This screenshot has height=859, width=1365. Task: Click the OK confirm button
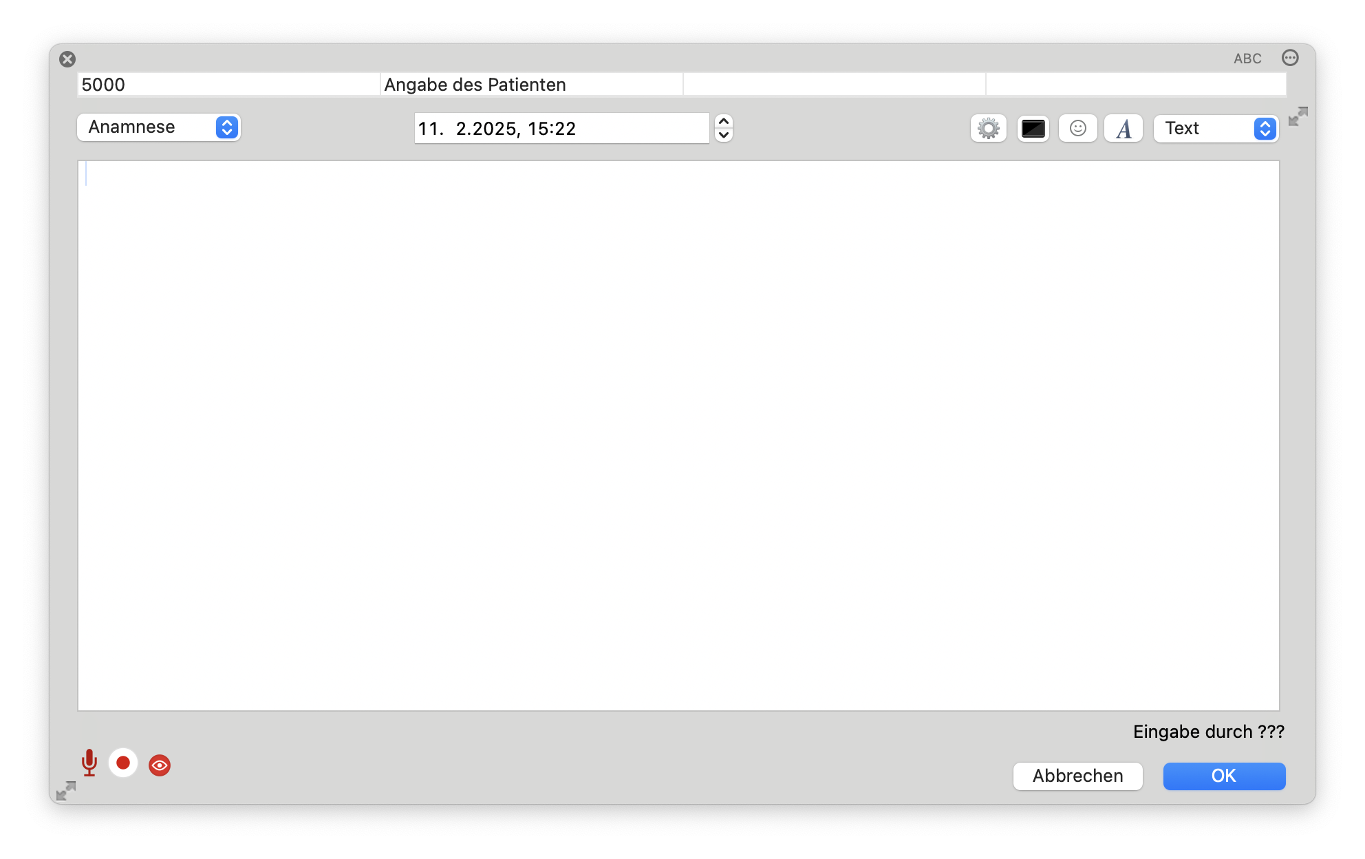[x=1223, y=776]
